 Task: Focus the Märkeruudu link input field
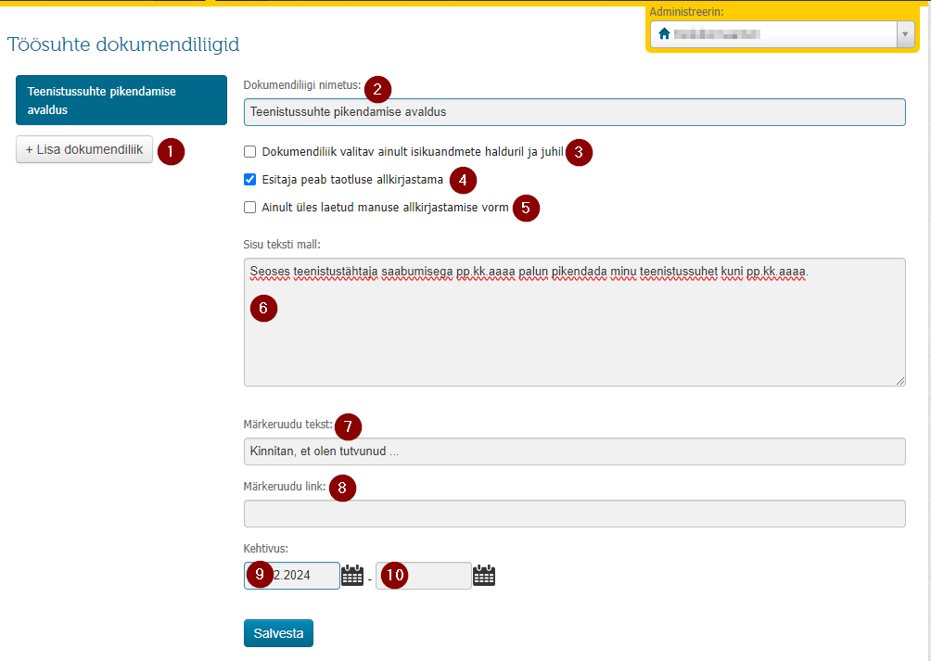point(574,514)
